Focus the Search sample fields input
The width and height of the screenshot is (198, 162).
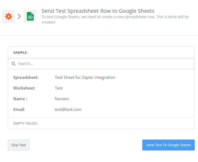tap(101, 64)
